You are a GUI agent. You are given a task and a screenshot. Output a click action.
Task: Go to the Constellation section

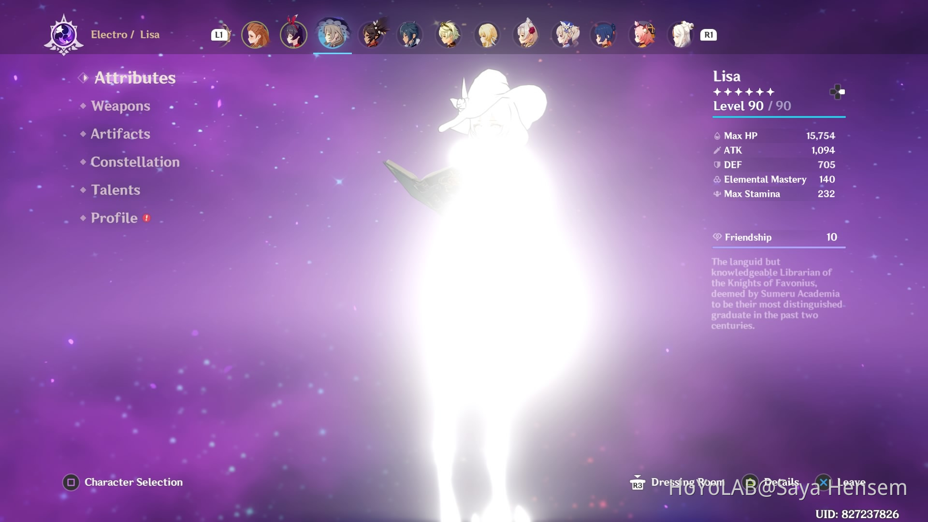pyautogui.click(x=135, y=162)
